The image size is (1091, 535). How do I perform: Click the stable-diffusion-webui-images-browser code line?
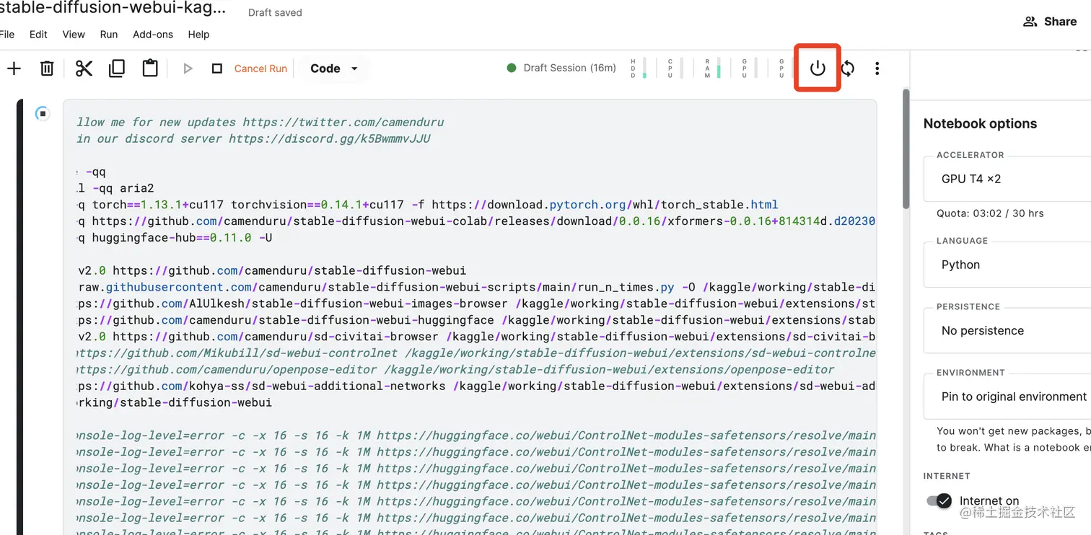click(x=476, y=303)
